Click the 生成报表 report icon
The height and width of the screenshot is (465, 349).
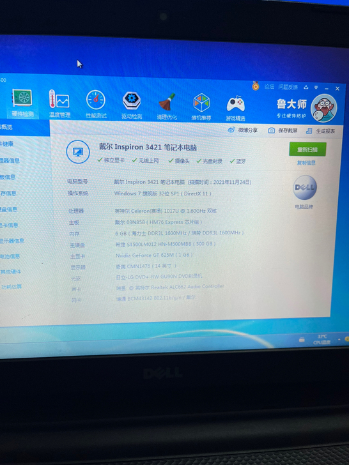pos(309,131)
